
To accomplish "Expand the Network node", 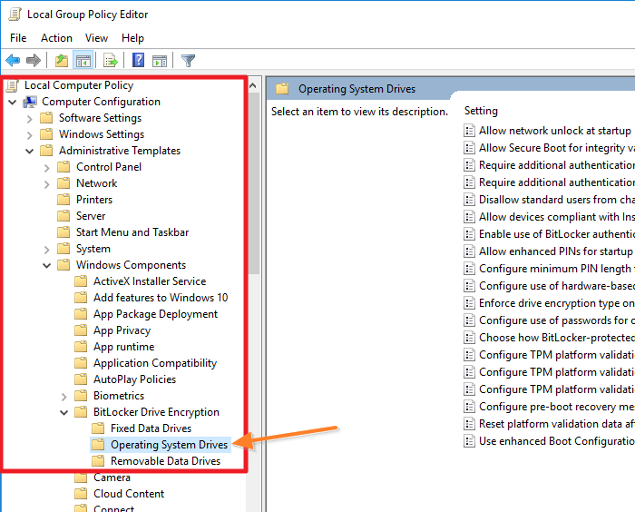I will click(x=47, y=184).
